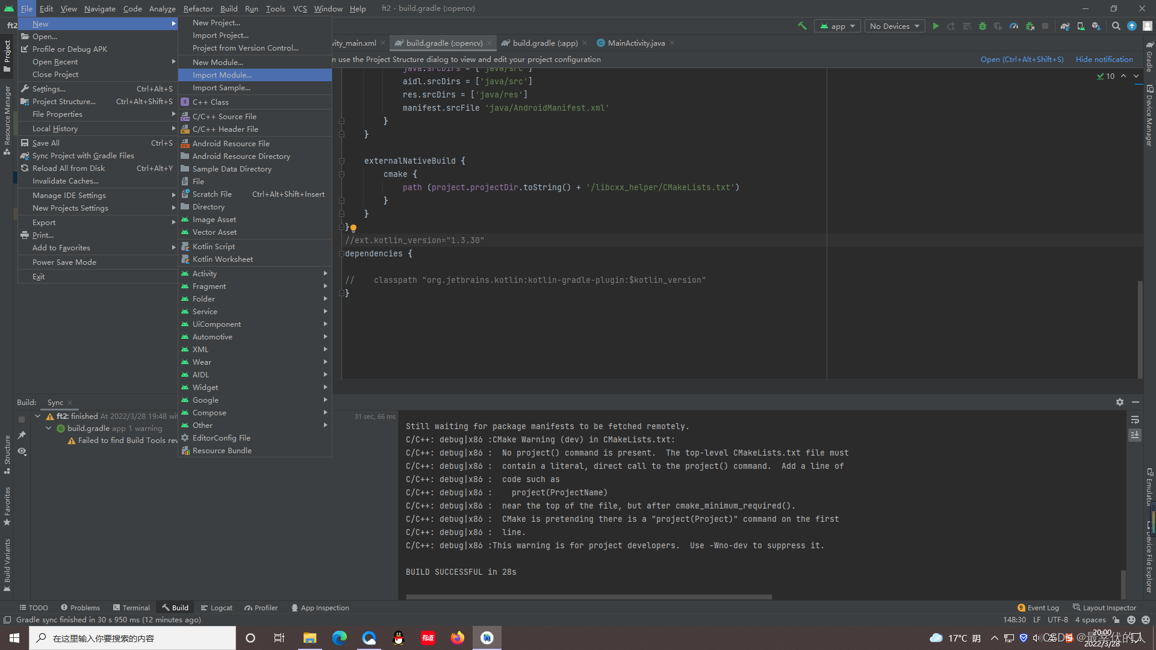Open Build panel settings gear icon
Image resolution: width=1156 pixels, height=650 pixels.
point(1120,402)
